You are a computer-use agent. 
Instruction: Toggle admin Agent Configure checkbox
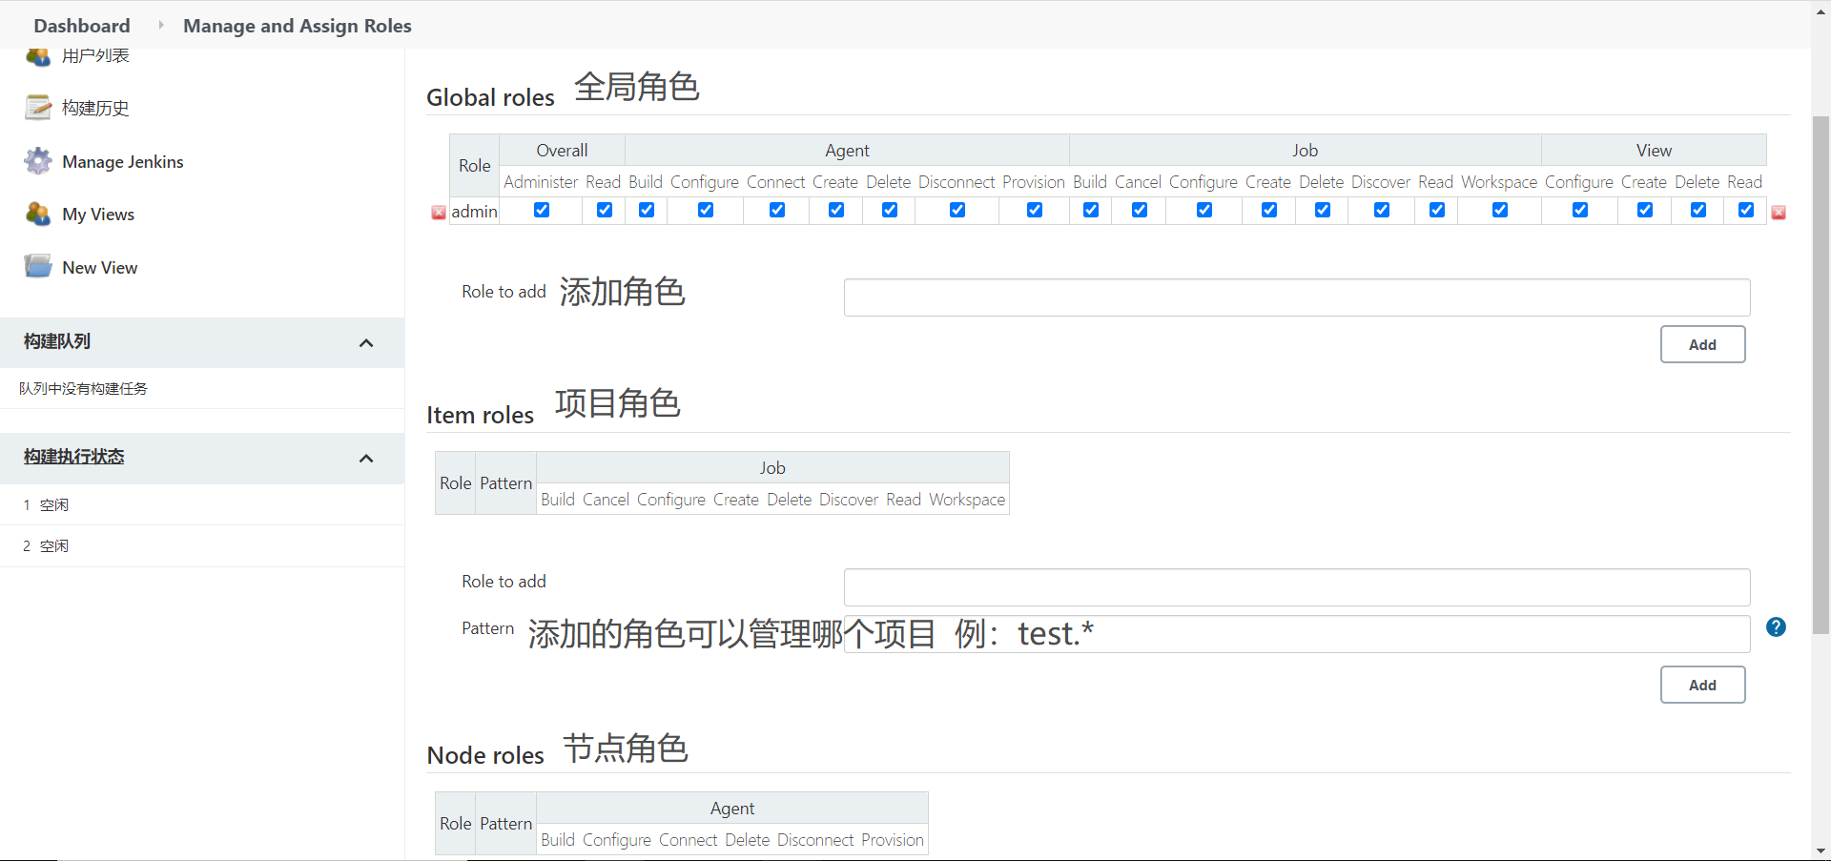(706, 210)
